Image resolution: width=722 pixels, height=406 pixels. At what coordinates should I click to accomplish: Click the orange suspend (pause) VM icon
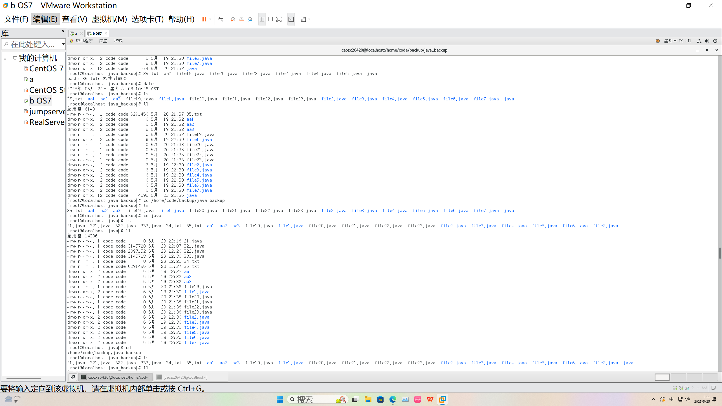click(x=204, y=19)
